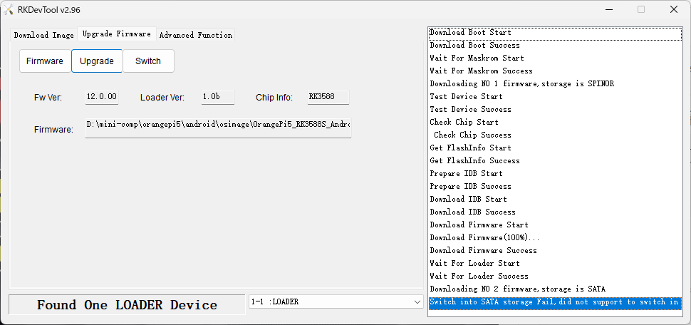The height and width of the screenshot is (325, 691).
Task: Select log line 'Get FlashInfo Success'
Action: click(x=555, y=160)
